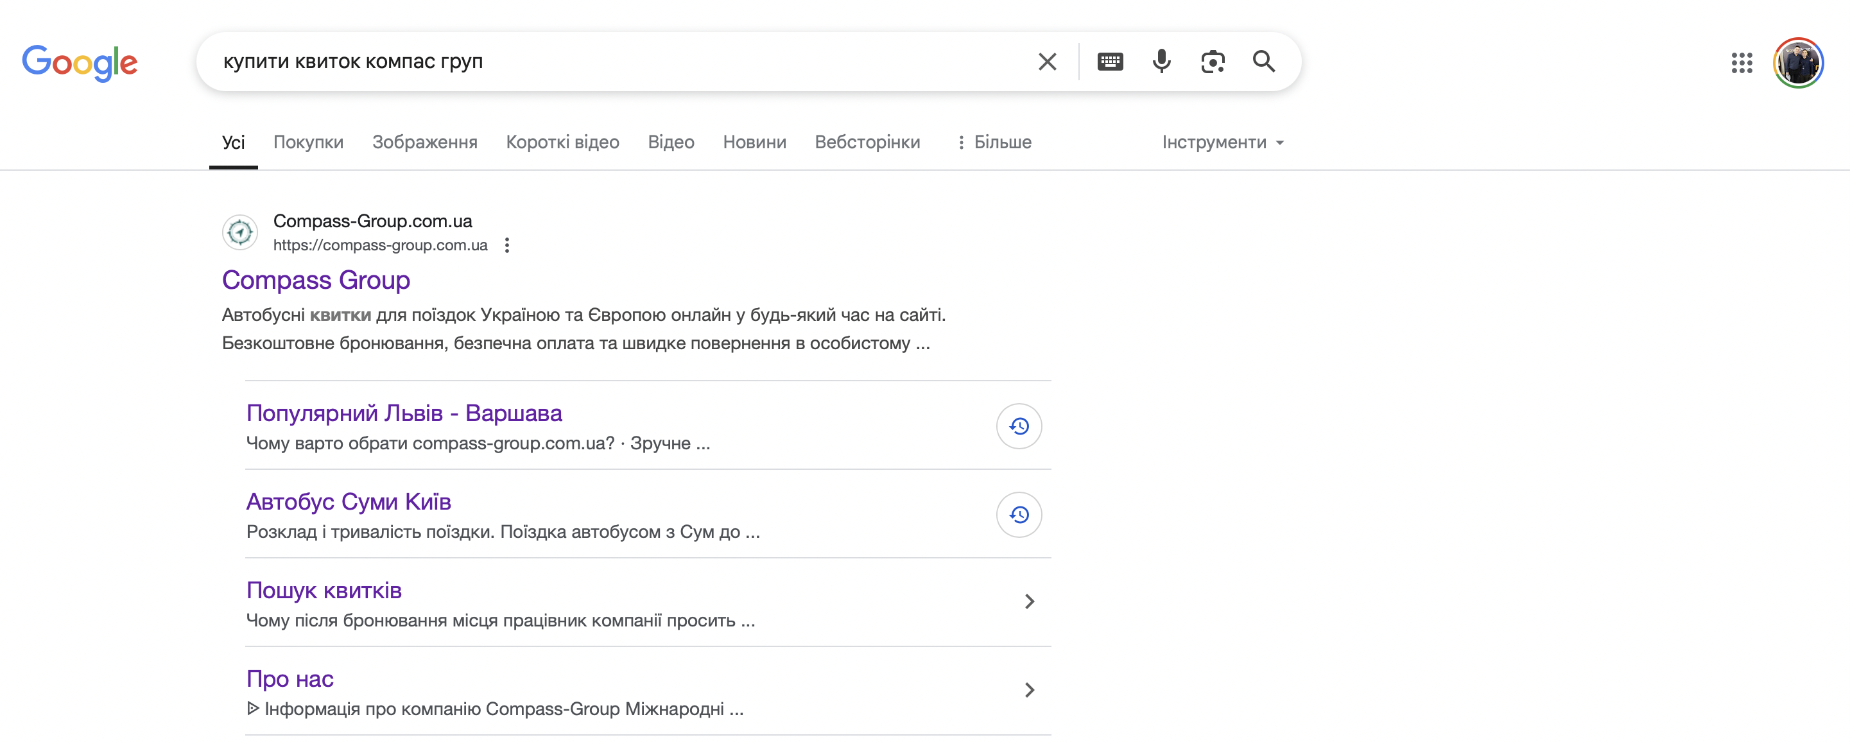The width and height of the screenshot is (1850, 742).
Task: Click into the search text field
Action: 610,62
